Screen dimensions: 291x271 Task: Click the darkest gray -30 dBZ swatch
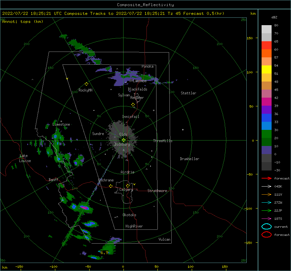point(266,166)
